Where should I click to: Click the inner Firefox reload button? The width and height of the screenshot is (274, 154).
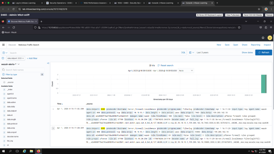tap(14, 27)
